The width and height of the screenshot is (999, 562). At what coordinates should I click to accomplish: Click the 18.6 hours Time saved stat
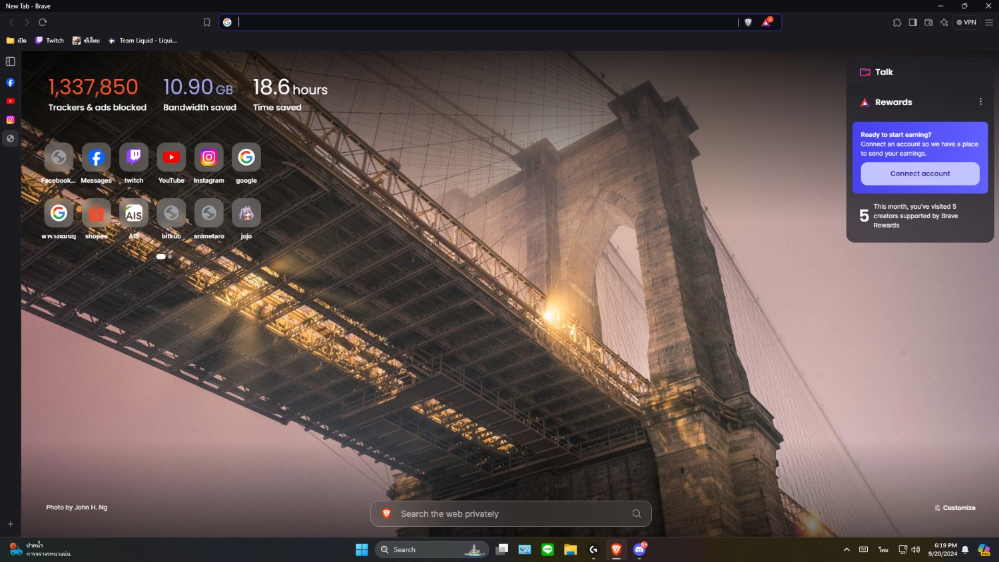pyautogui.click(x=290, y=94)
